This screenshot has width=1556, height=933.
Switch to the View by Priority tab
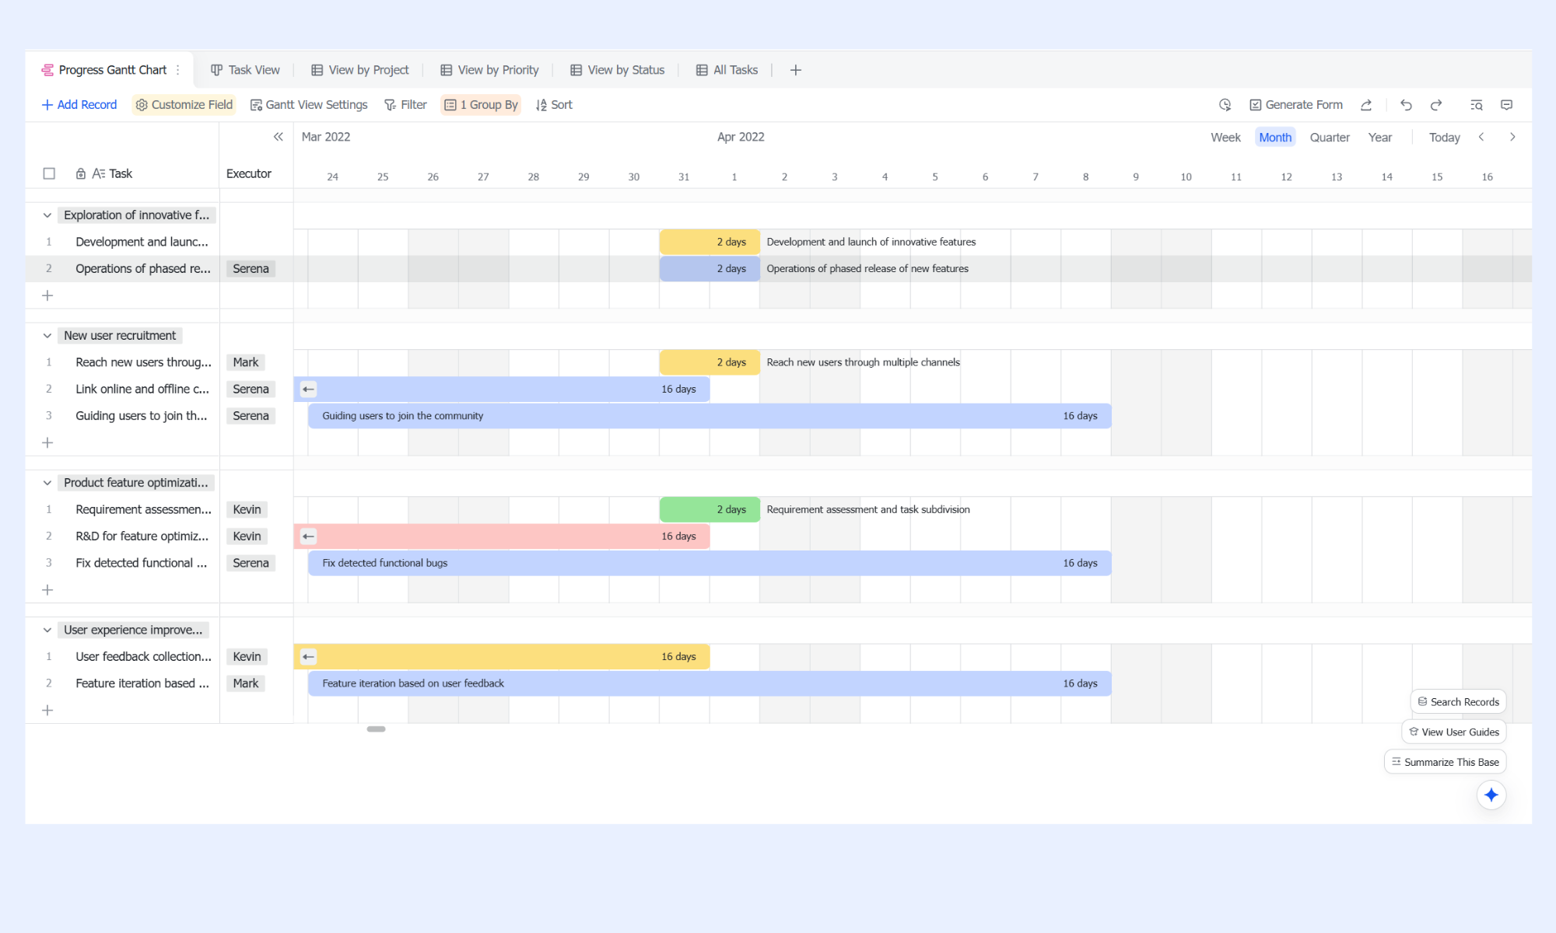[489, 70]
